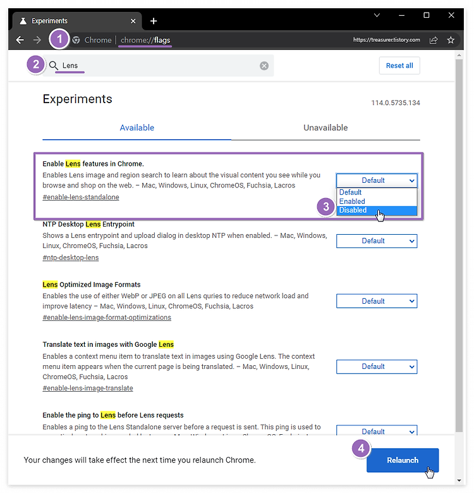Viewport: 474px width, 493px height.
Task: Click Enable the ping to Lens title
Action: click(x=113, y=415)
